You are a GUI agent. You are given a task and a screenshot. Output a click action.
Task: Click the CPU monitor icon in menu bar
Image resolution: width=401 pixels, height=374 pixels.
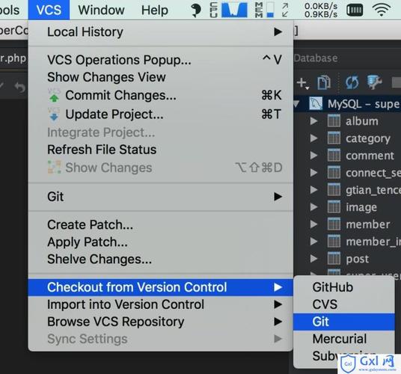(x=229, y=10)
